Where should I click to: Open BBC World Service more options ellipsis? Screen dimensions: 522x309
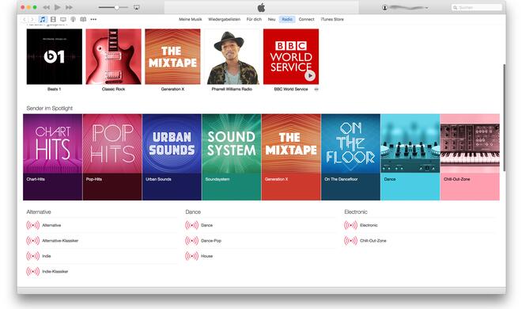tap(316, 89)
